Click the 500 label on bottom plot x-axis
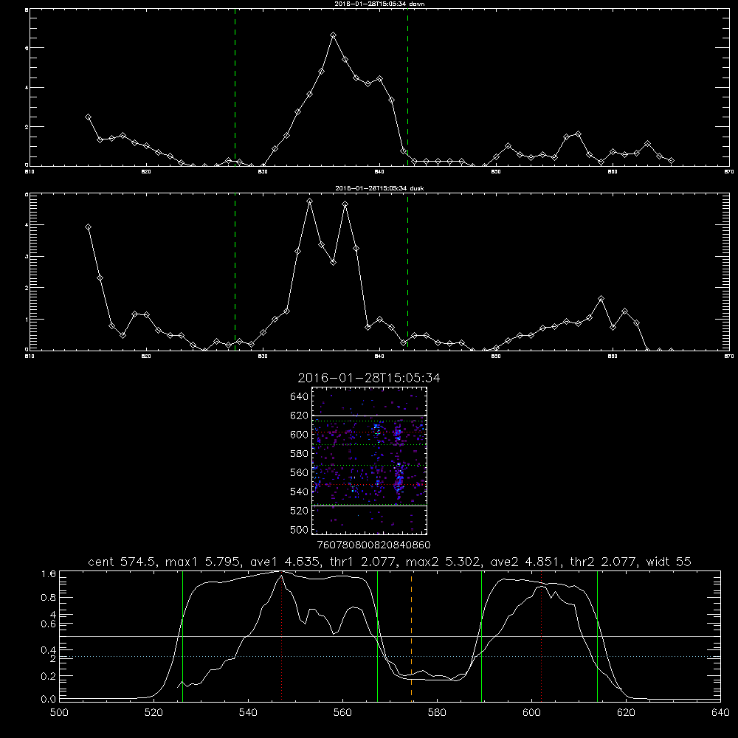The height and width of the screenshot is (738, 738). (x=59, y=713)
